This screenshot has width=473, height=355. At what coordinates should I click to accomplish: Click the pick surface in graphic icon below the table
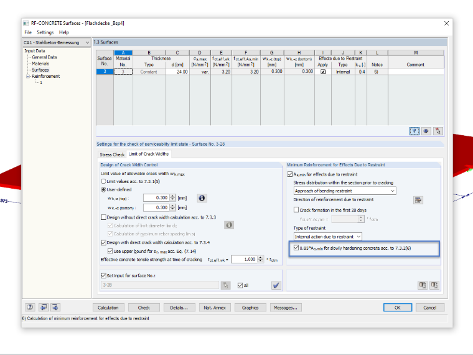[x=438, y=131]
